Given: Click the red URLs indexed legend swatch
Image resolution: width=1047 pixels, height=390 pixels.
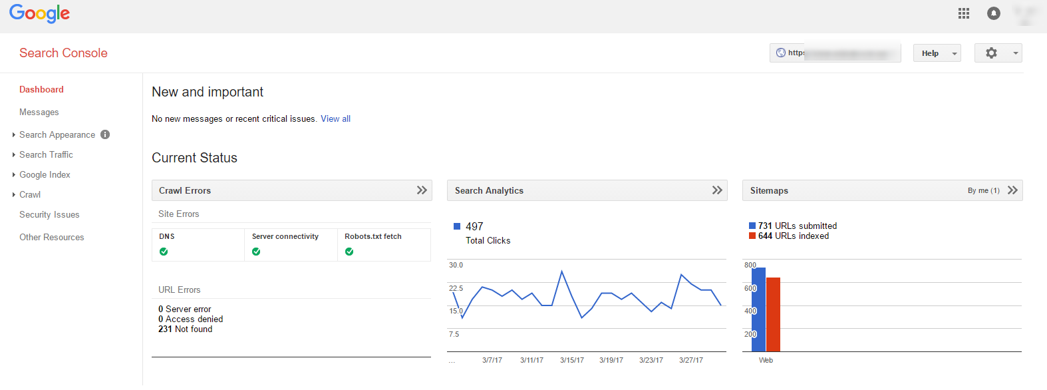Looking at the screenshot, I should [x=752, y=236].
